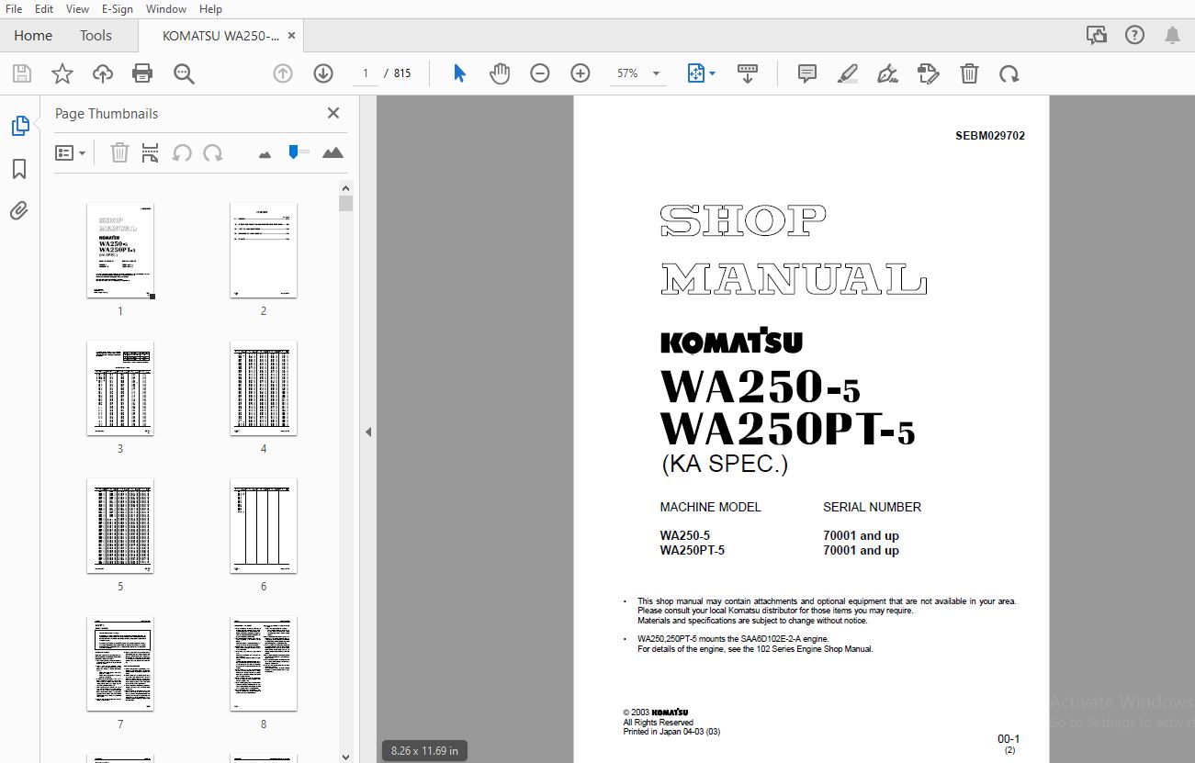This screenshot has height=763, width=1195.
Task: Open the Sign document tool
Action: pos(888,73)
